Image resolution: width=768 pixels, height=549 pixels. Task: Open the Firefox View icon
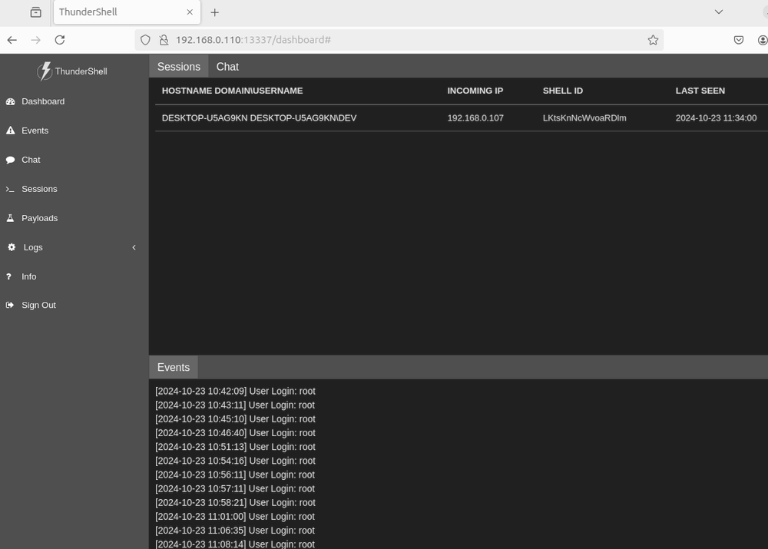point(36,12)
